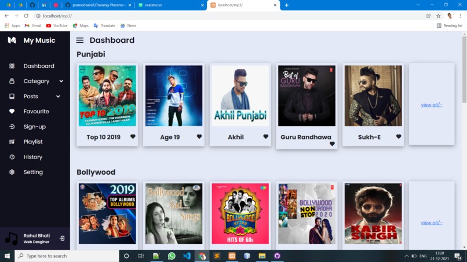
Task: Open the Age 19 album cover
Action: tap(174, 96)
